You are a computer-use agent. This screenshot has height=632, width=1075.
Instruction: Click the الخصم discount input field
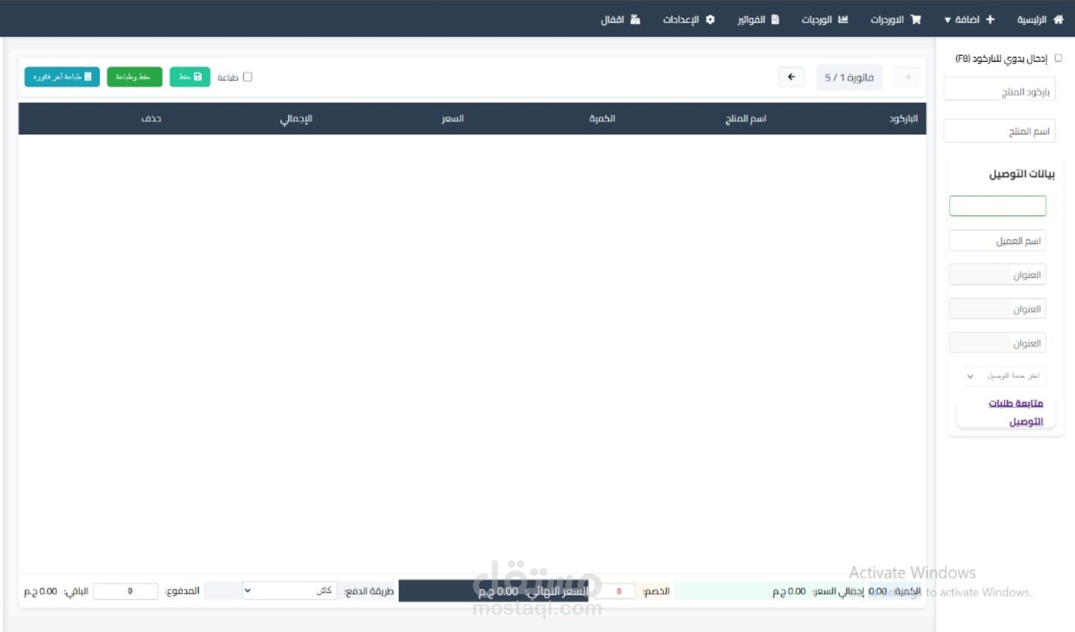pyautogui.click(x=615, y=591)
